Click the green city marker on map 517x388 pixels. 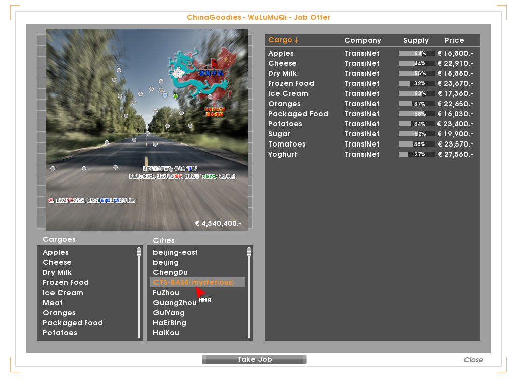pos(175,96)
